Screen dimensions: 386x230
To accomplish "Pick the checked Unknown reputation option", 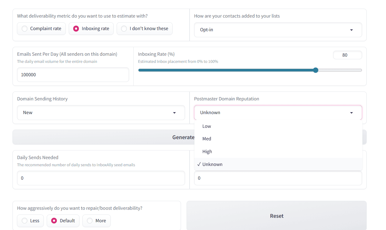I will (212, 164).
